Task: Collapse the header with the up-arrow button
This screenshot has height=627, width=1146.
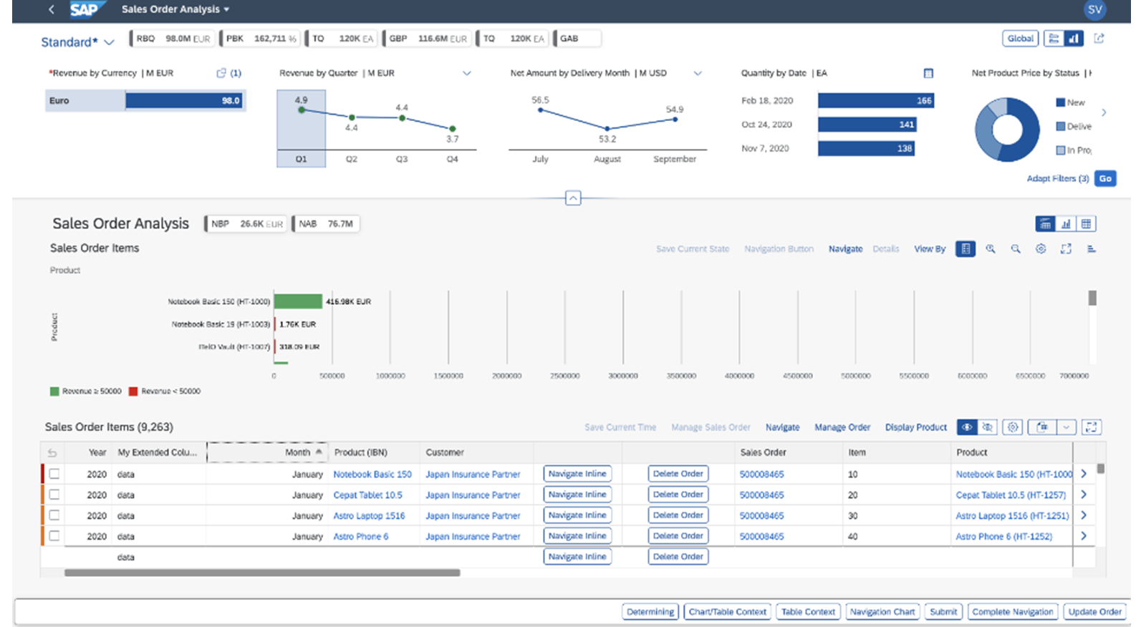Action: click(573, 198)
